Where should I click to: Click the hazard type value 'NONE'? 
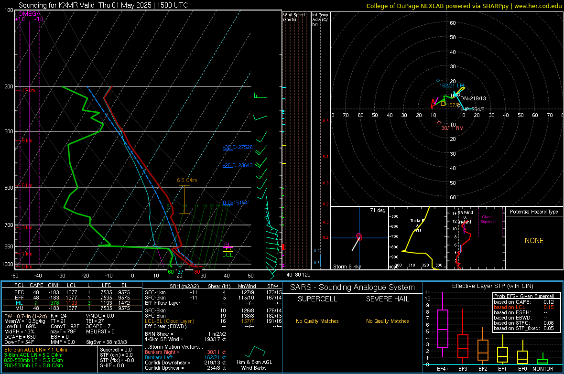[534, 241]
